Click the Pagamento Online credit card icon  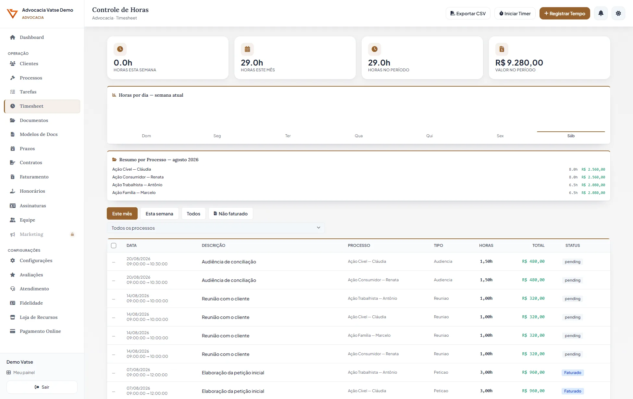13,331
